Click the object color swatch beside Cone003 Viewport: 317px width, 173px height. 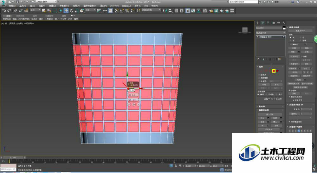coord(284,28)
